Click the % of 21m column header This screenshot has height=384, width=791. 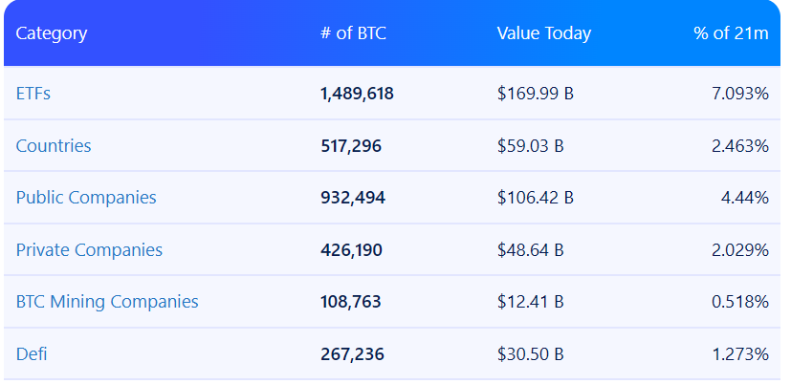tap(731, 33)
